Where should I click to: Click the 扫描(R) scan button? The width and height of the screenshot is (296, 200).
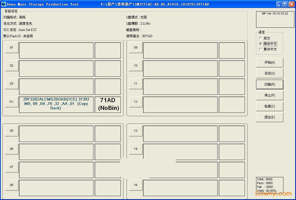269,84
